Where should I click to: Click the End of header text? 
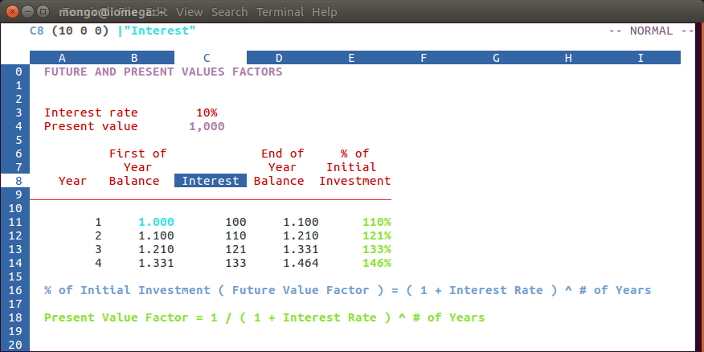pos(282,153)
